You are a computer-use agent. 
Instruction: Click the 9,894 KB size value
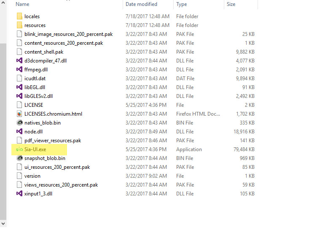[245, 79]
